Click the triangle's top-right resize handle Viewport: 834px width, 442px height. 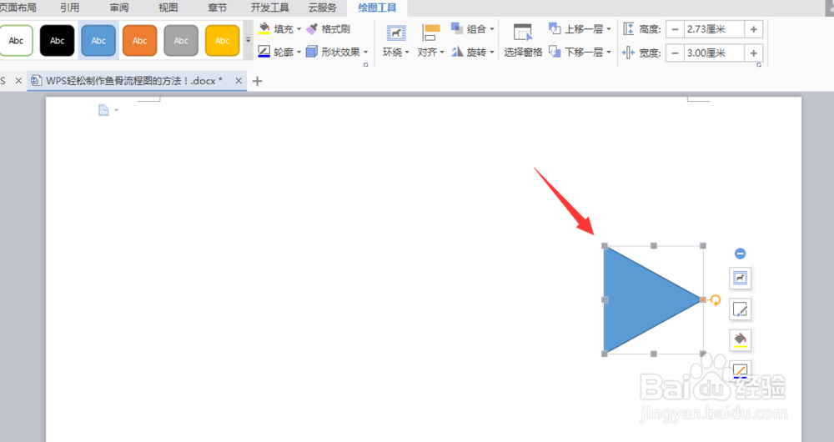click(x=703, y=246)
